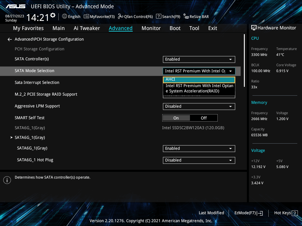This screenshot has width=302, height=226.
Task: Open MyFavorite(F3) button
Action: click(99, 16)
